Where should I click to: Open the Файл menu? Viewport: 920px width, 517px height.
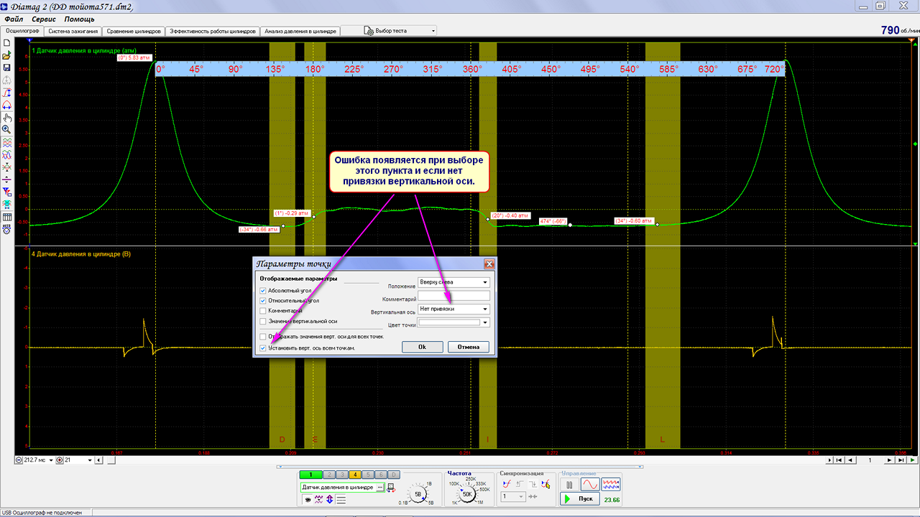coord(14,19)
